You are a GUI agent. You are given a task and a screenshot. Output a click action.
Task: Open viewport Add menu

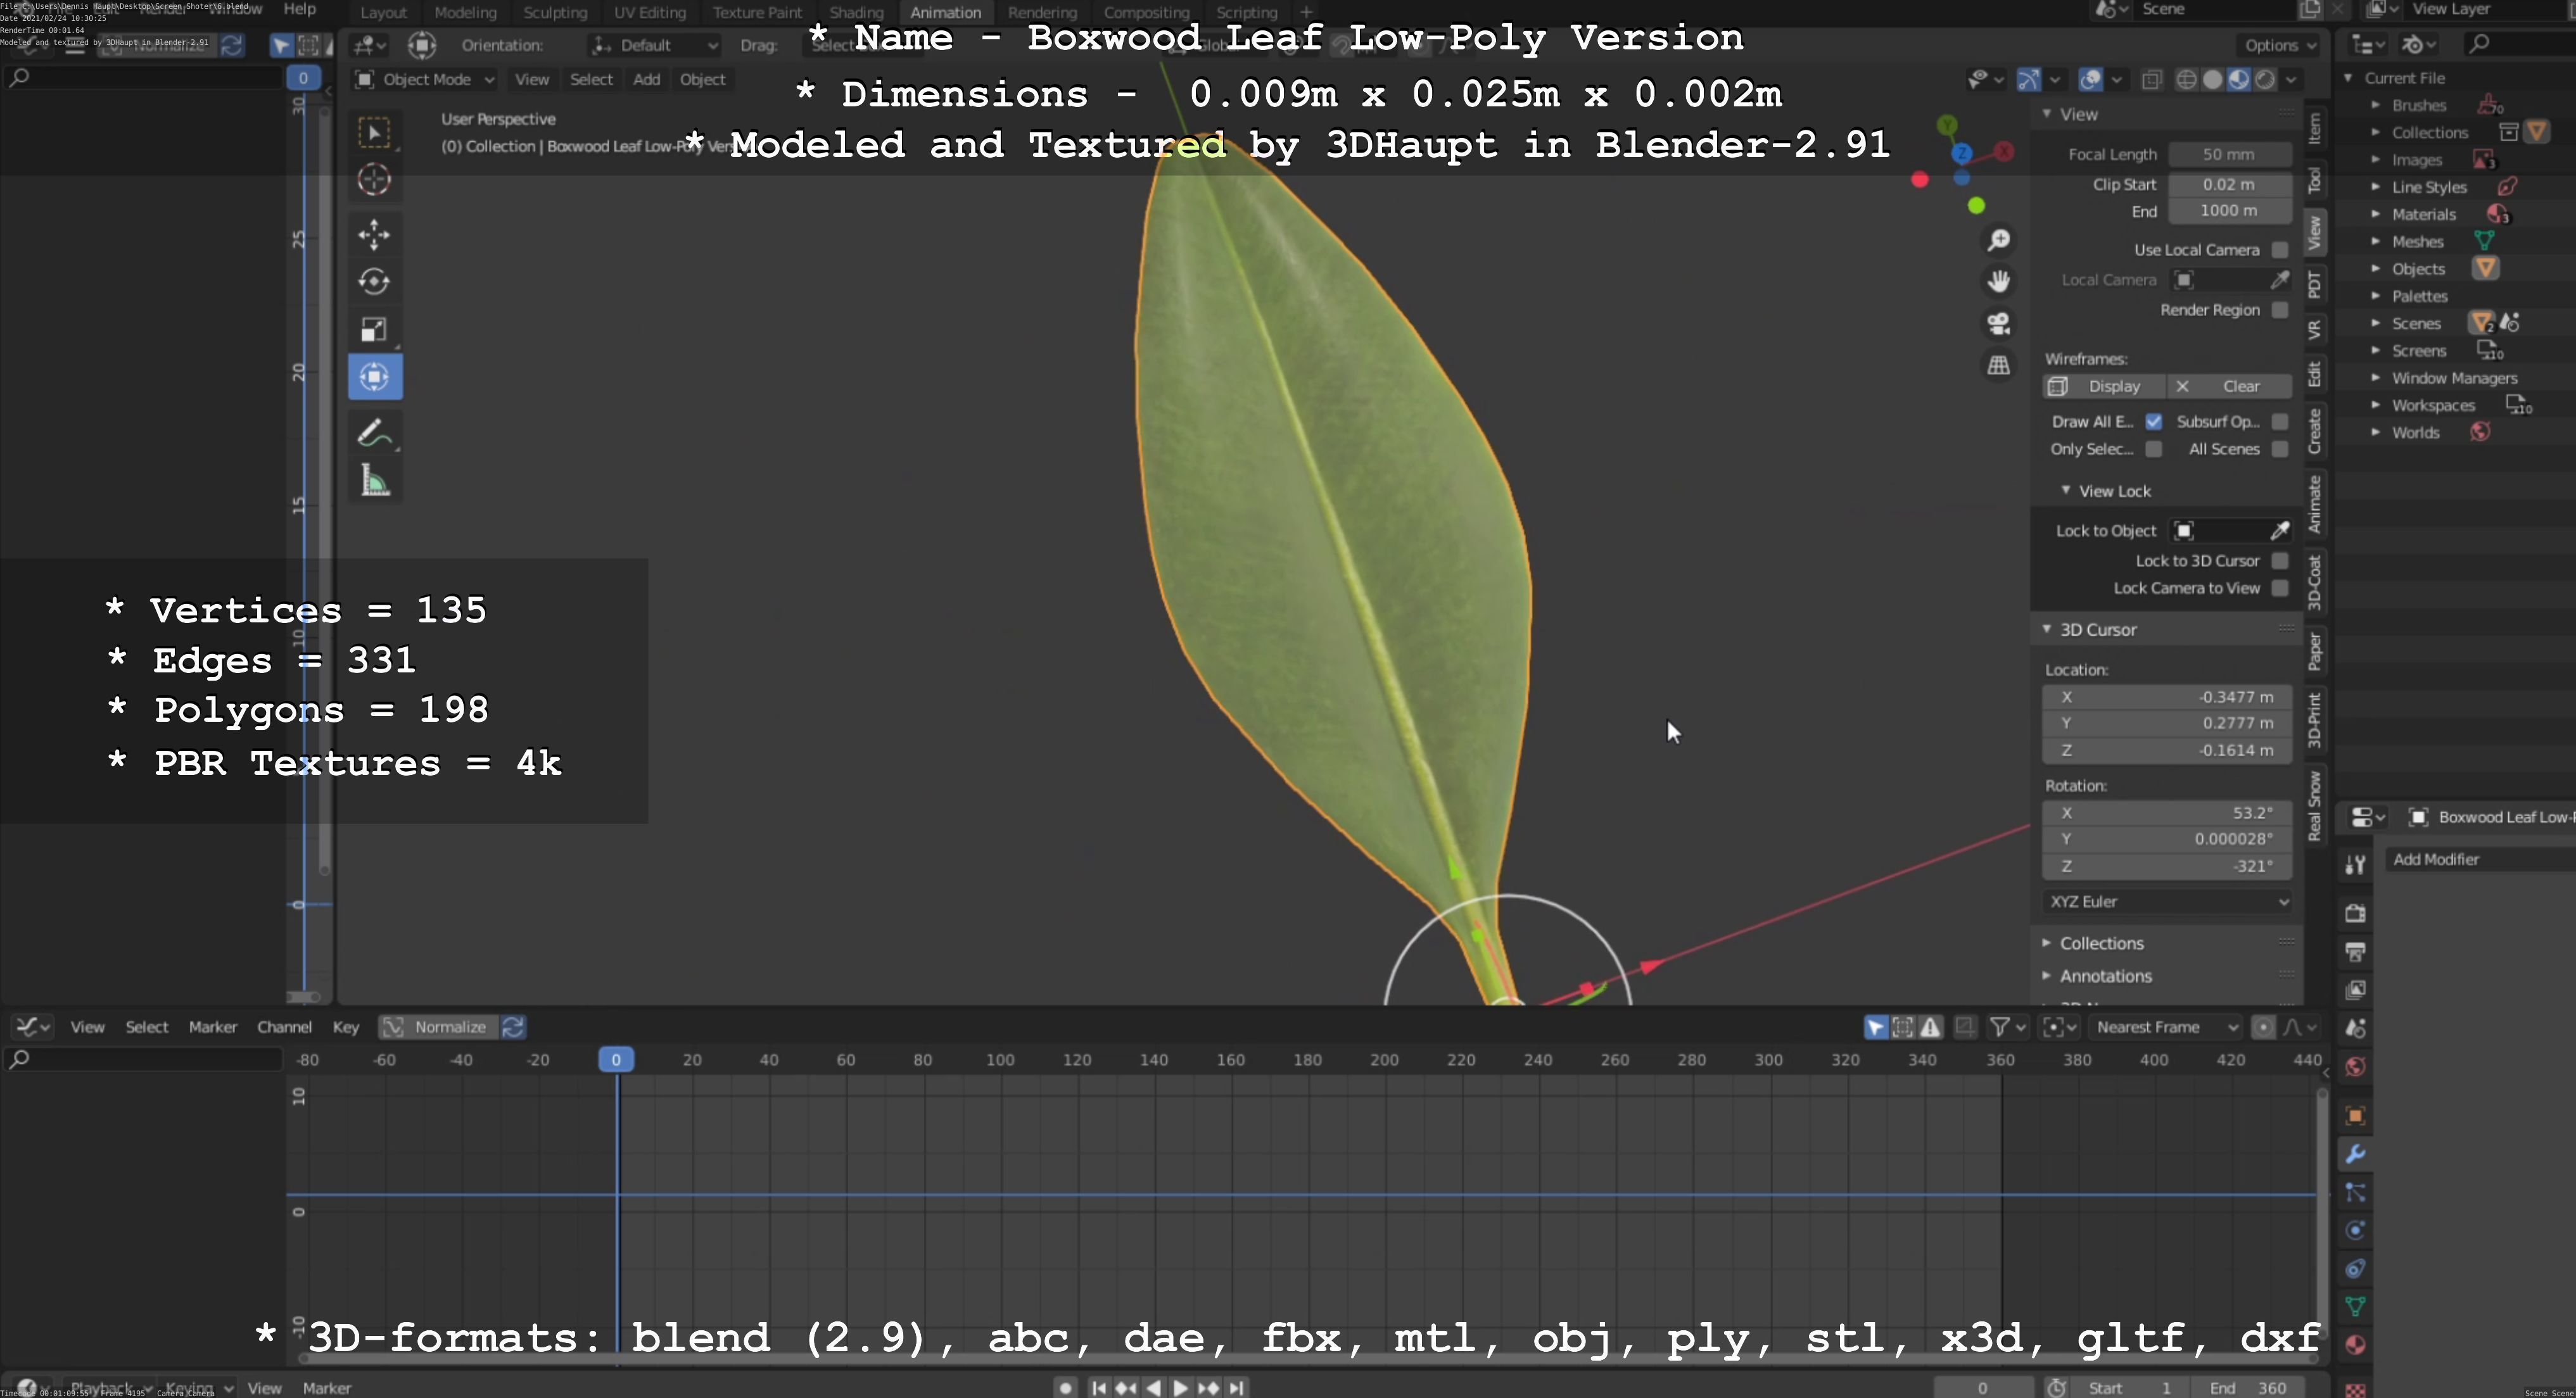tap(646, 80)
